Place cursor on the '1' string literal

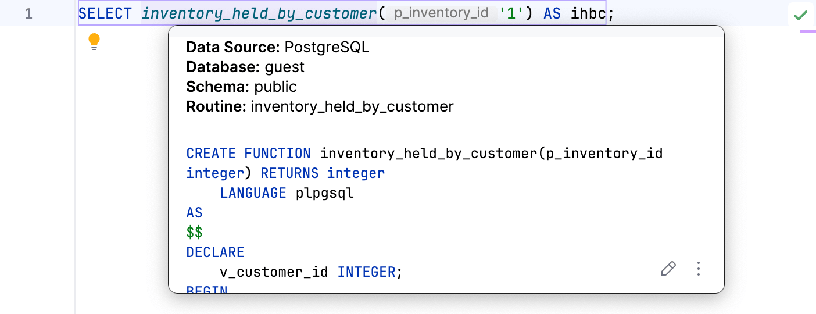coord(511,13)
